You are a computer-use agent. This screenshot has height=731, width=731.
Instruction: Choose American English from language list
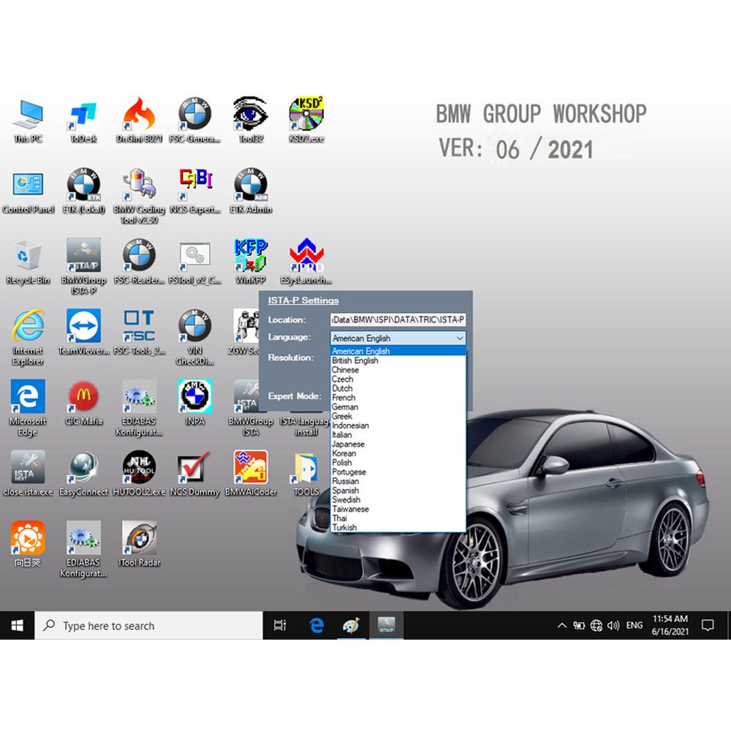(398, 351)
